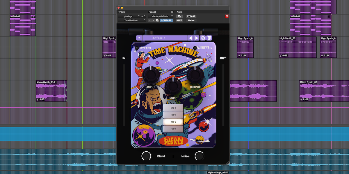Enable SAFE automation mode
This screenshot has width=349, height=174.
click(179, 20)
